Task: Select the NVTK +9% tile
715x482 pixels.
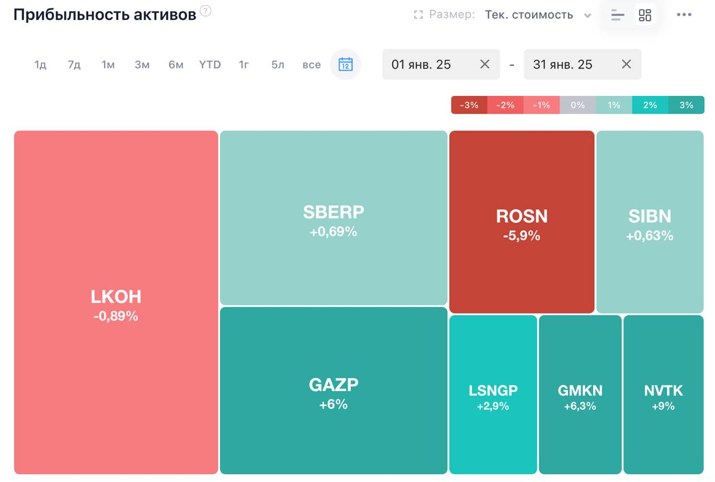Action: coord(664,394)
